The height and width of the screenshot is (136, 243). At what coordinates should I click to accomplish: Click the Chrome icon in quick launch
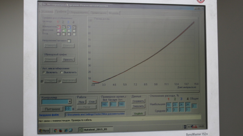click(x=55, y=130)
